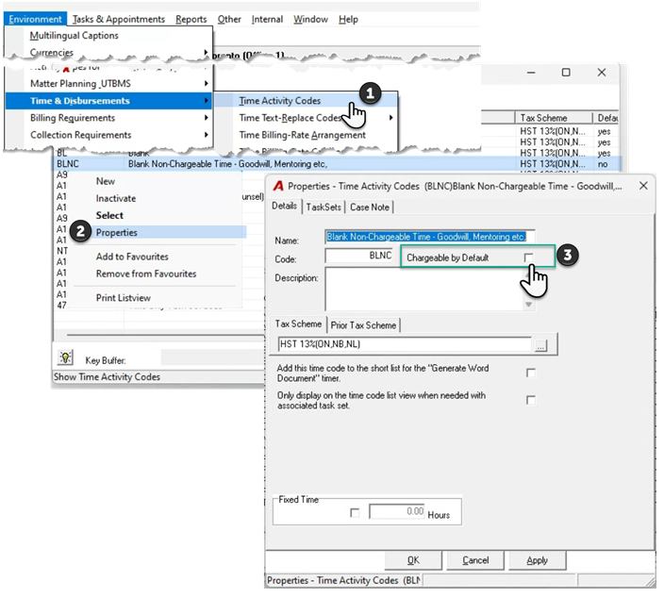Open the Help menu
Viewport: 664px width, 598px height.
348,19
